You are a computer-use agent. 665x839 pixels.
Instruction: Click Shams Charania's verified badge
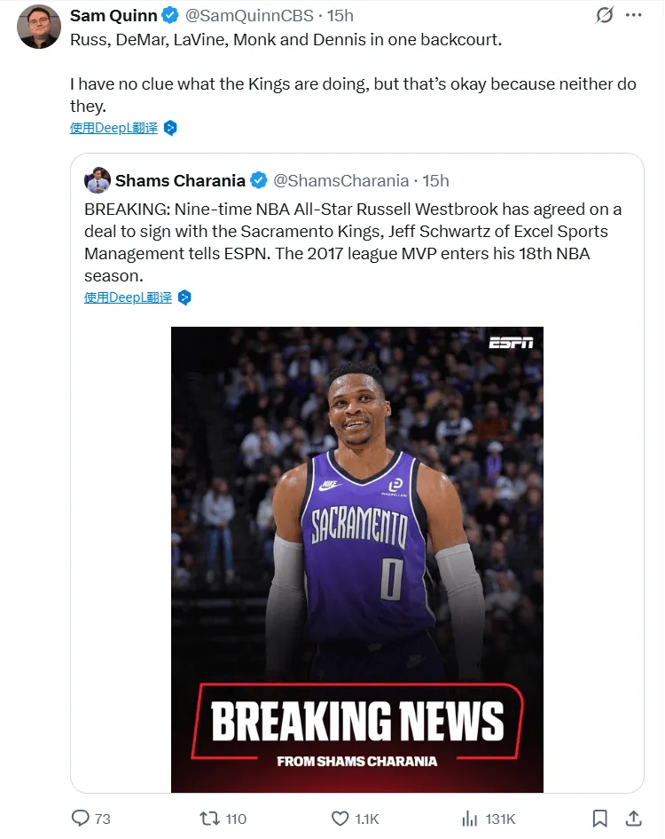click(x=259, y=181)
